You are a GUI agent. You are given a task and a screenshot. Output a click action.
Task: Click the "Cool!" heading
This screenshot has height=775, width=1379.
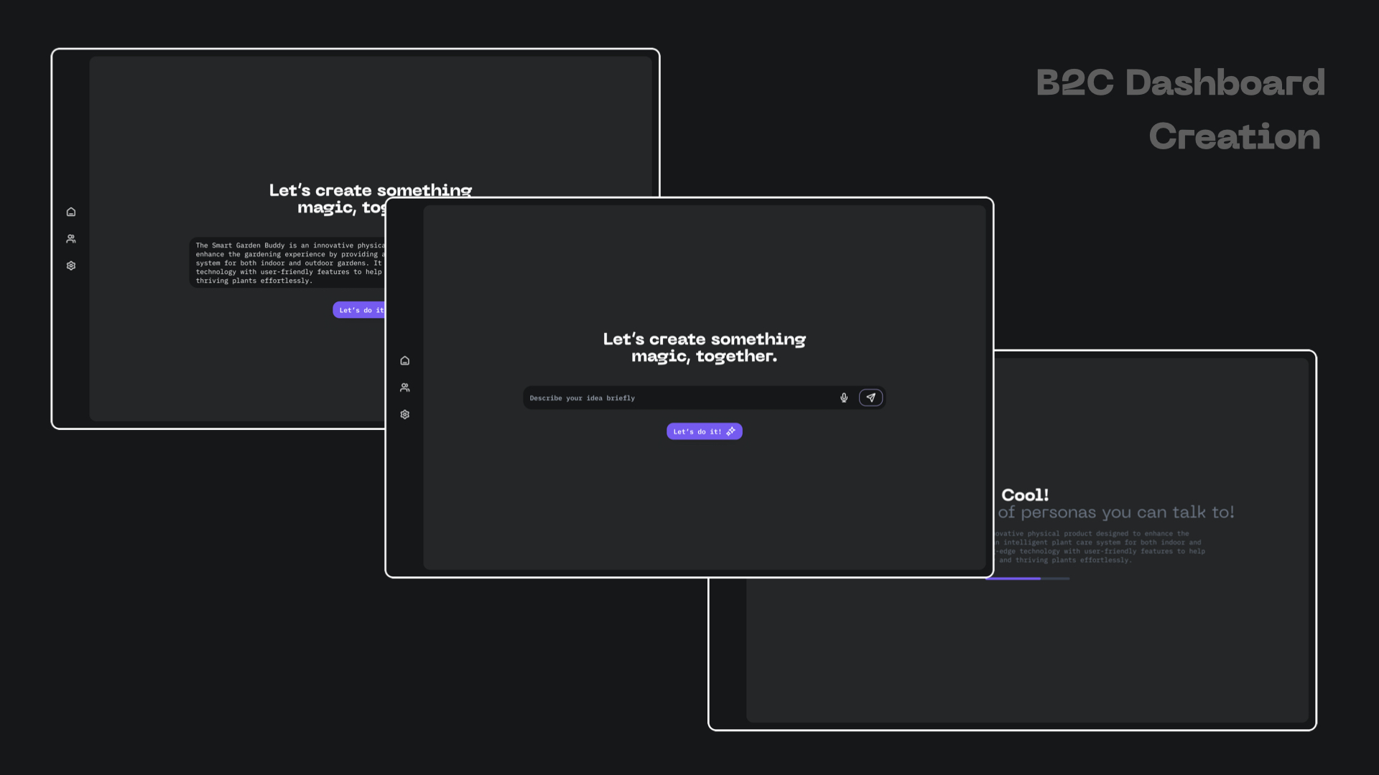[x=1025, y=495]
